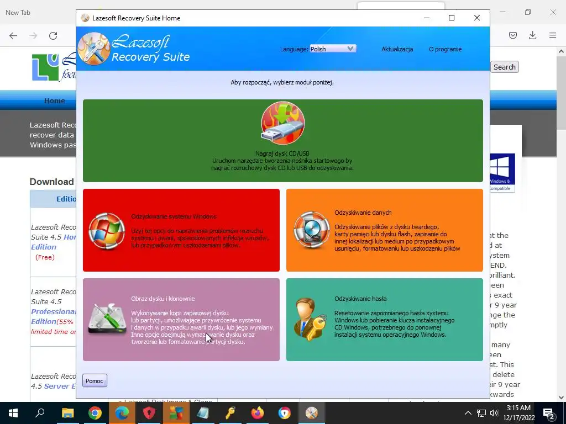Viewport: 566px width, 424px height.
Task: Click the red shield taskbar icon
Action: pyautogui.click(x=149, y=413)
